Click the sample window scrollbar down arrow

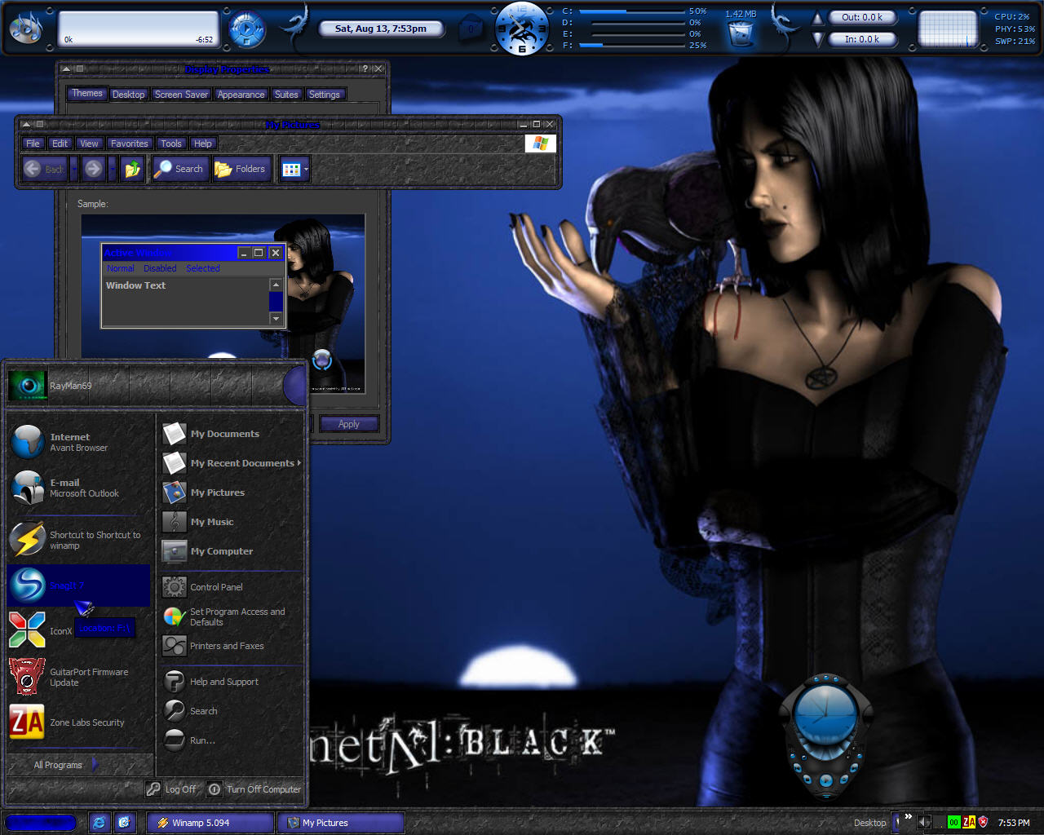(276, 319)
